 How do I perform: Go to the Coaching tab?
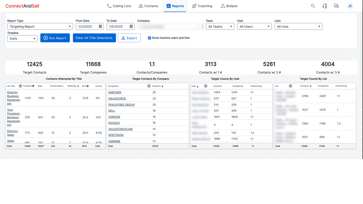pyautogui.click(x=202, y=6)
